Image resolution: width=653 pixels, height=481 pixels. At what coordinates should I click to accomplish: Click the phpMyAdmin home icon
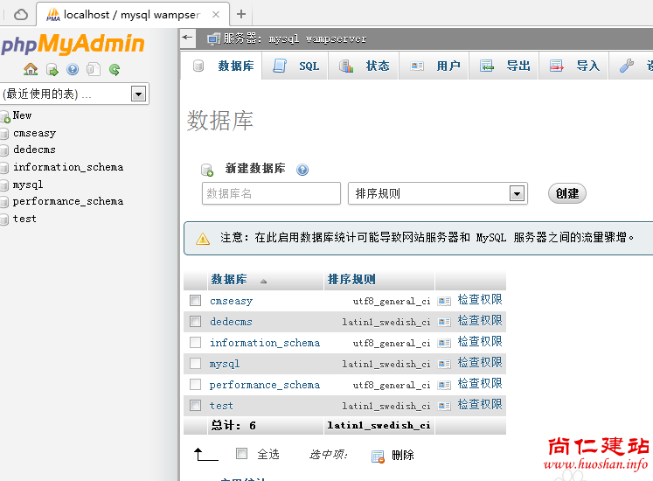point(31,70)
